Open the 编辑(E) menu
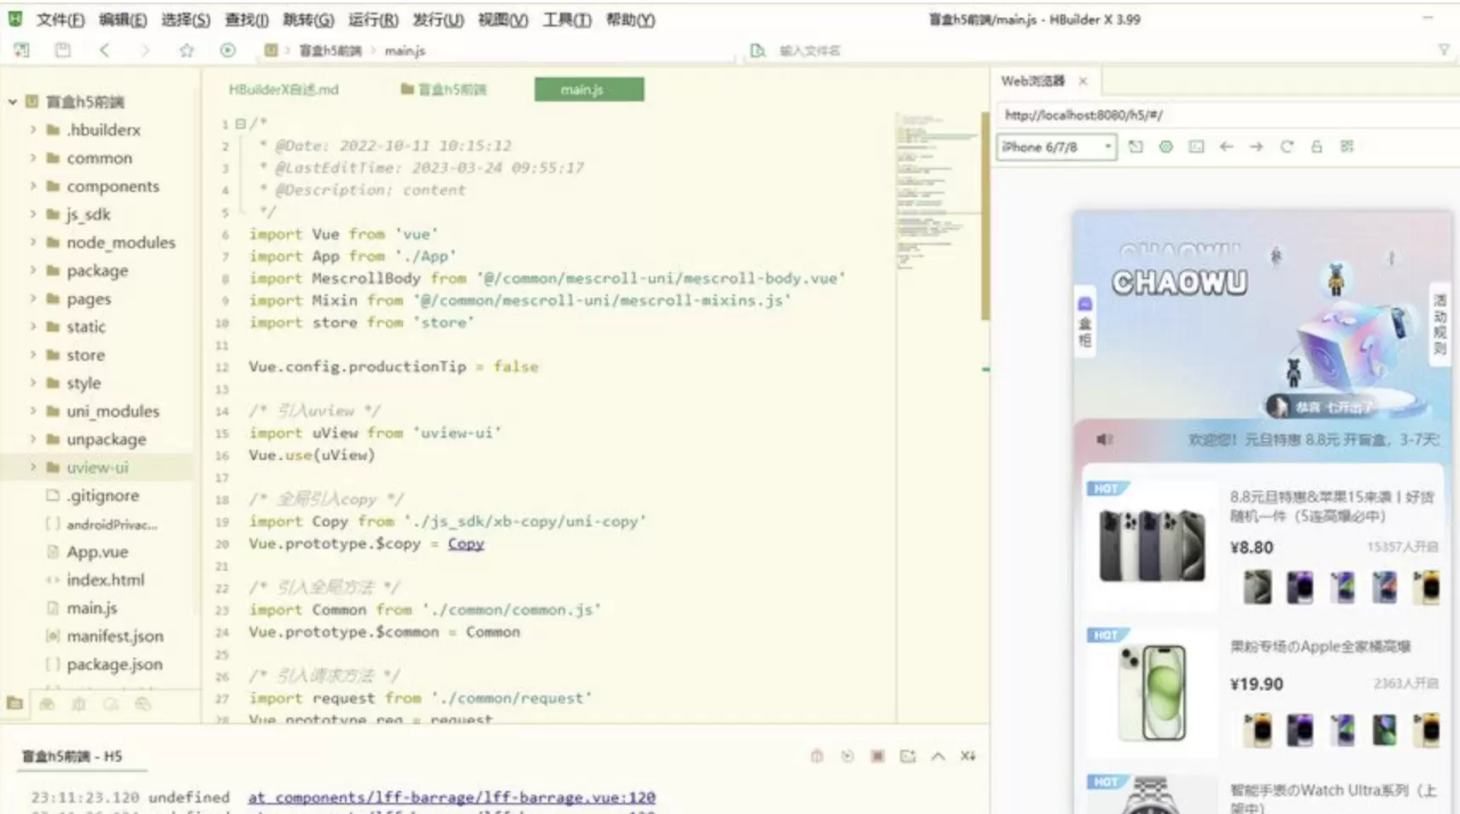This screenshot has width=1460, height=814. click(122, 20)
